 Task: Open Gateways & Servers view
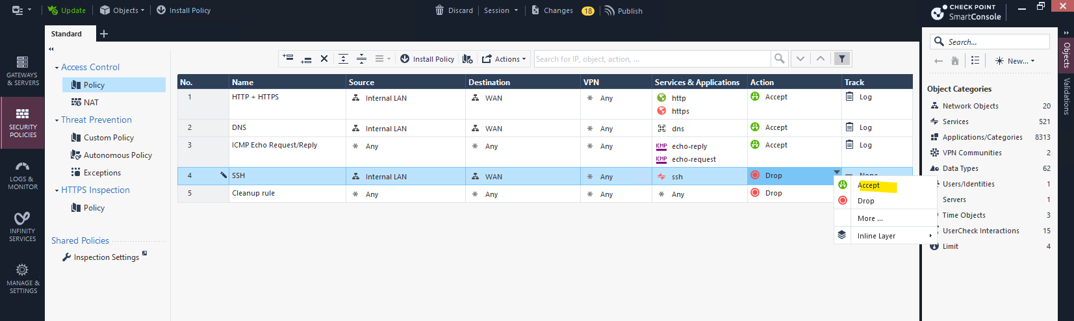pos(22,71)
